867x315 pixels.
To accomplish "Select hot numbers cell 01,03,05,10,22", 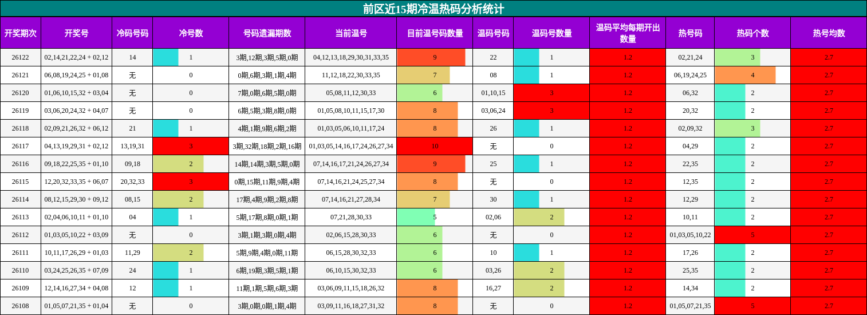I will (x=690, y=235).
